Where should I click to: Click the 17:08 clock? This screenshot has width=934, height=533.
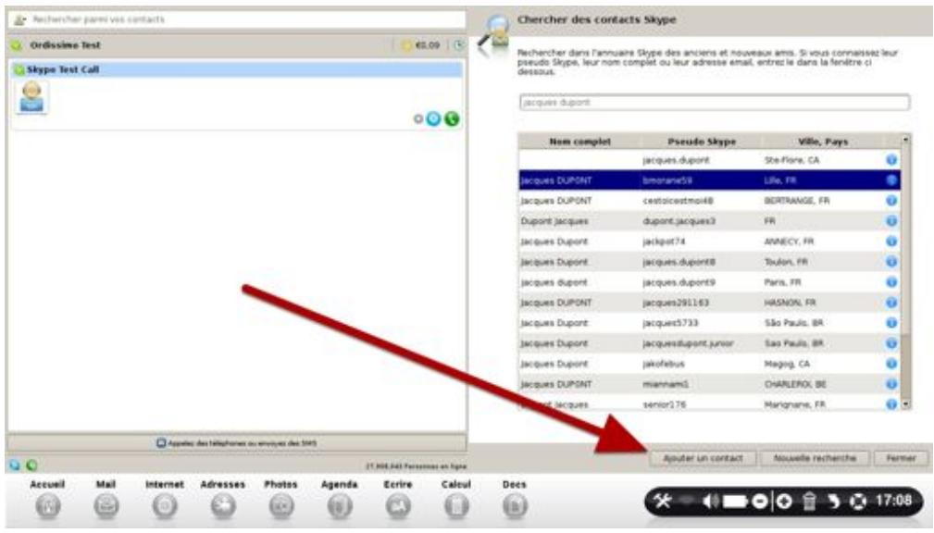click(893, 501)
